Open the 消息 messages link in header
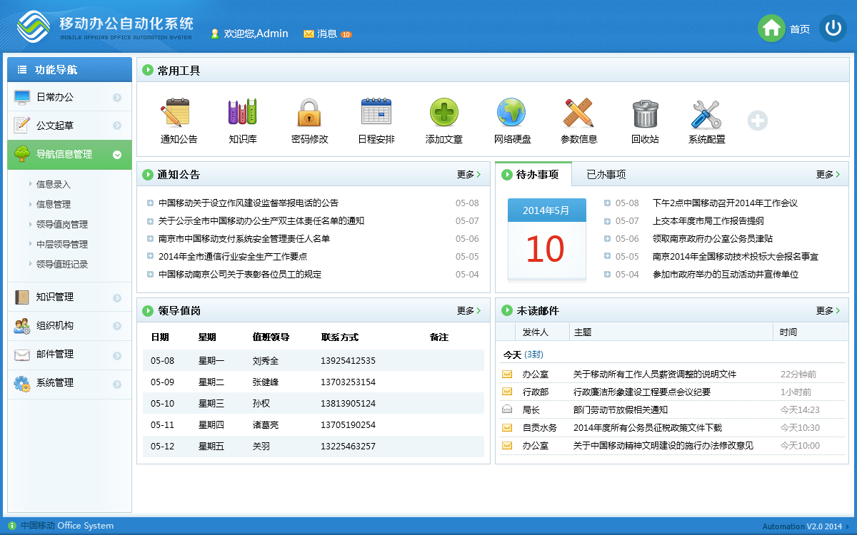 click(326, 34)
